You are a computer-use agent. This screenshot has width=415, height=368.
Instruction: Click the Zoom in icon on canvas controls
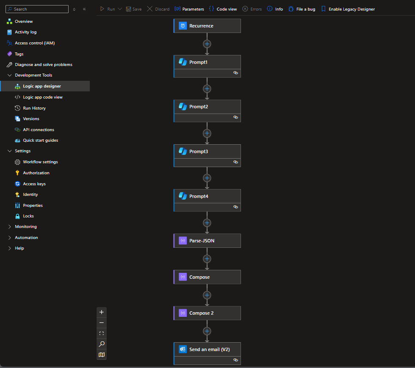click(101, 312)
